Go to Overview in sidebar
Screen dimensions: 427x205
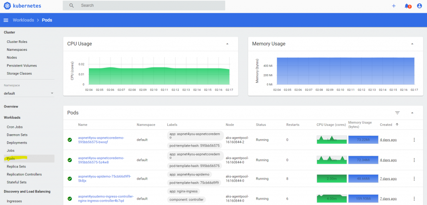pos(11,106)
